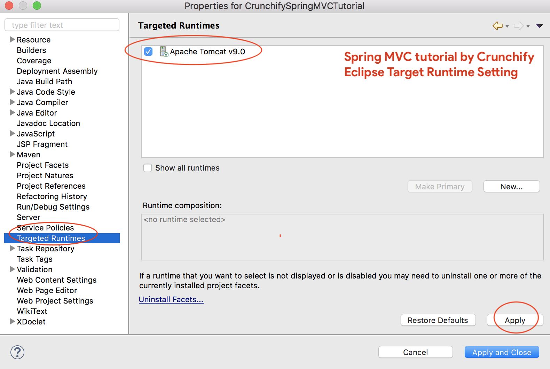Select Project Facets in the sidebar
Screen dimensions: 550x369
coord(43,165)
